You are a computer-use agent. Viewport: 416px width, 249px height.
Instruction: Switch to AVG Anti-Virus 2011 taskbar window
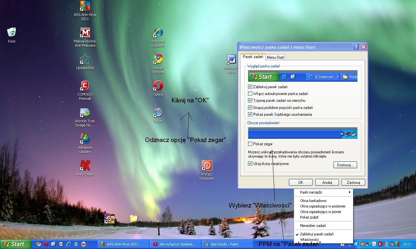click(123, 244)
